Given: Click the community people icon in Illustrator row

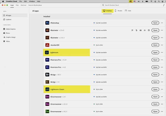Looking at the screenshot, I should tap(145, 30).
